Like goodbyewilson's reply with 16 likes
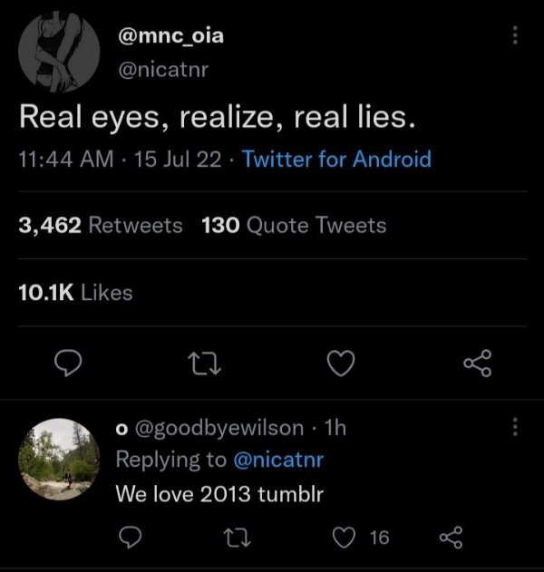544x572 pixels. pyautogui.click(x=344, y=538)
